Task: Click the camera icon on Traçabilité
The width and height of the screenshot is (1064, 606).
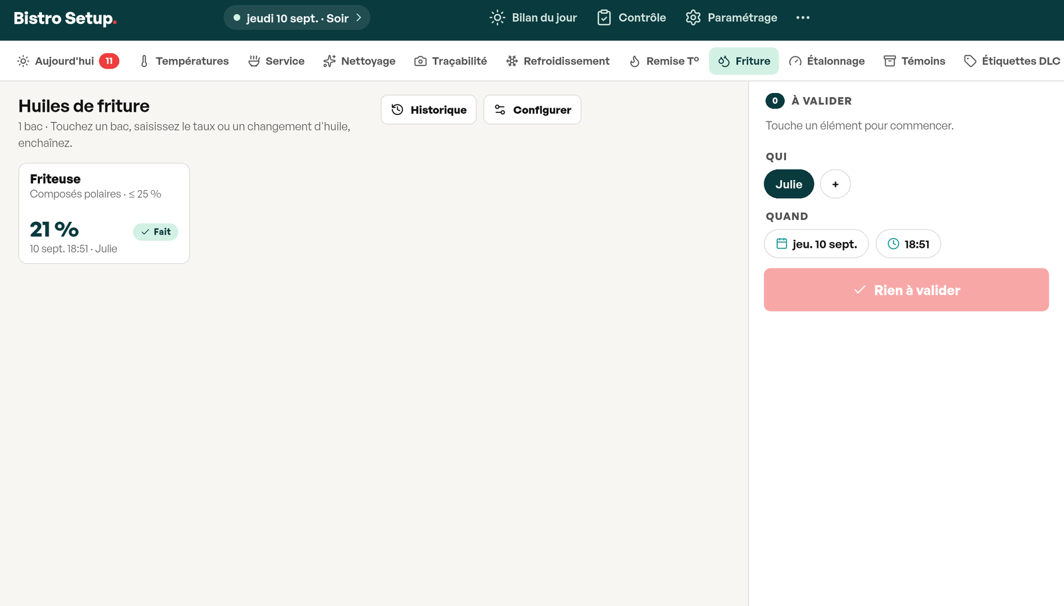Action: click(420, 61)
